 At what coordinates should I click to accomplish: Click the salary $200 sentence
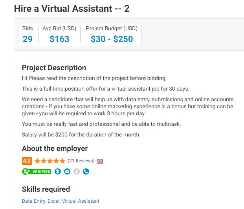81,134
